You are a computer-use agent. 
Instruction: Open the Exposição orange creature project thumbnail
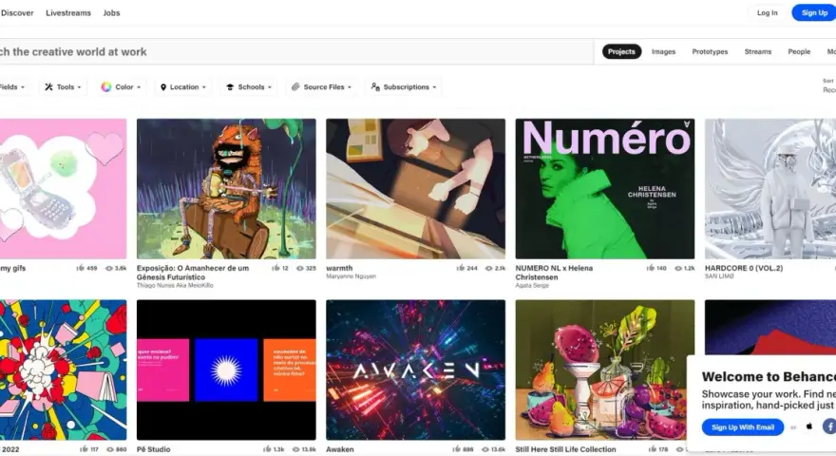pyautogui.click(x=226, y=189)
